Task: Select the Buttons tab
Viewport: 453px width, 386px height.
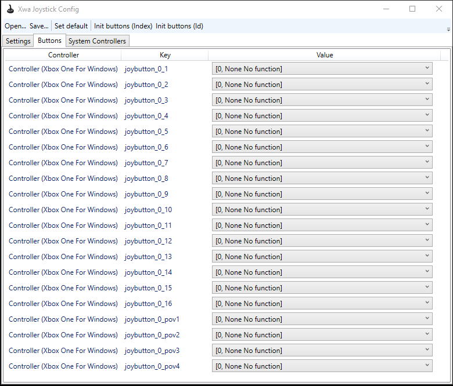Action: click(49, 41)
